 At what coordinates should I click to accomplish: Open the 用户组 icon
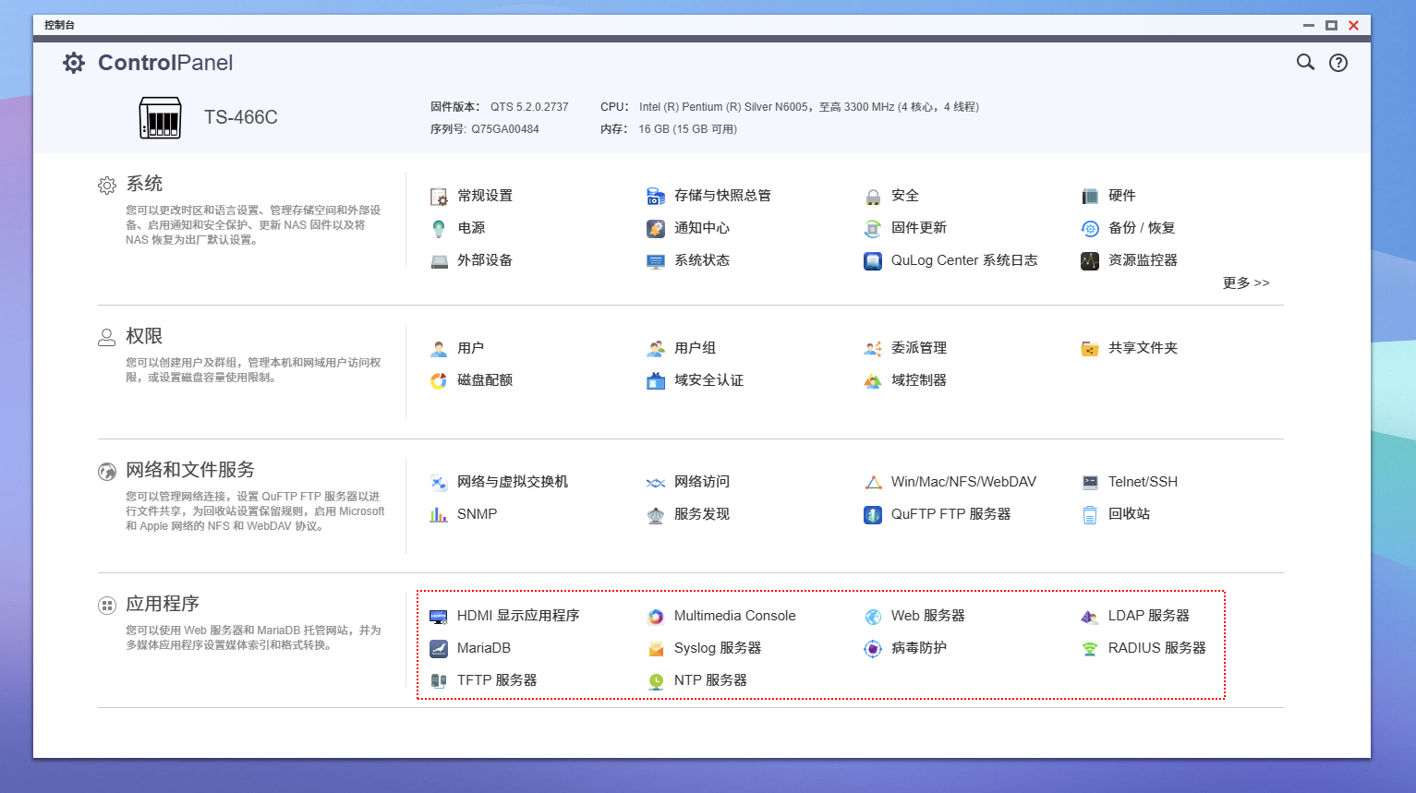(x=656, y=348)
